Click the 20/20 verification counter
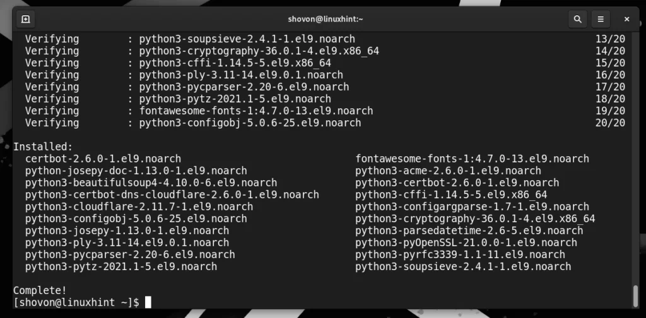Screen dimensions: 646x318 tap(609, 123)
